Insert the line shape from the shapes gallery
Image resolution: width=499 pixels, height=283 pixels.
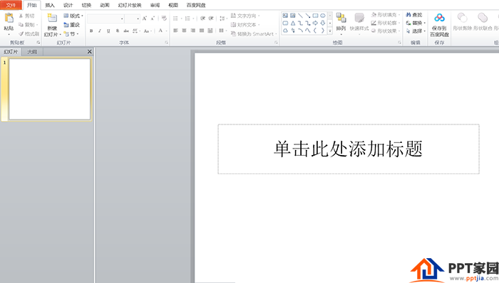300,16
